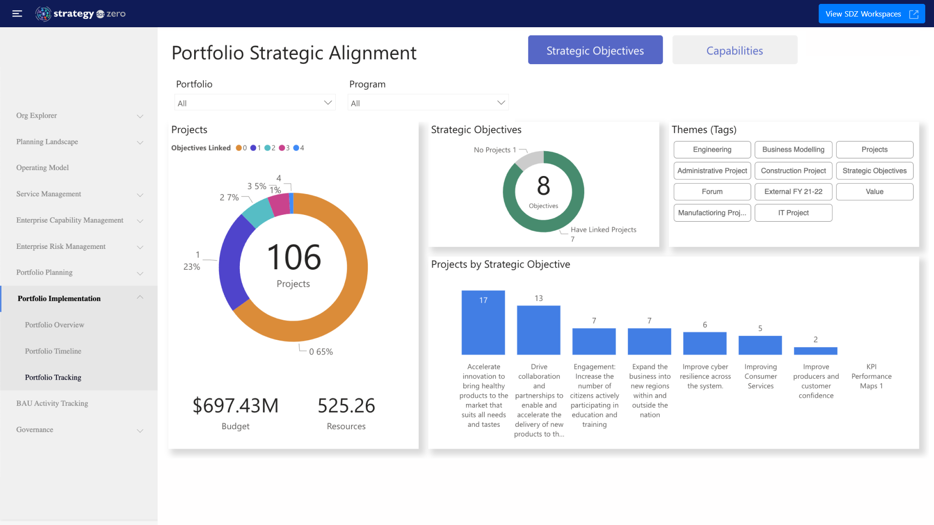Select the teal '2' legend dot
934x525 pixels.
pos(268,148)
